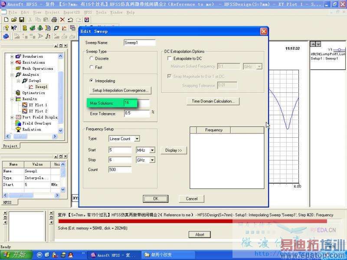Open the Start unit MHz dropdown
Viewport: 347px width, 260px height.
coord(152,150)
